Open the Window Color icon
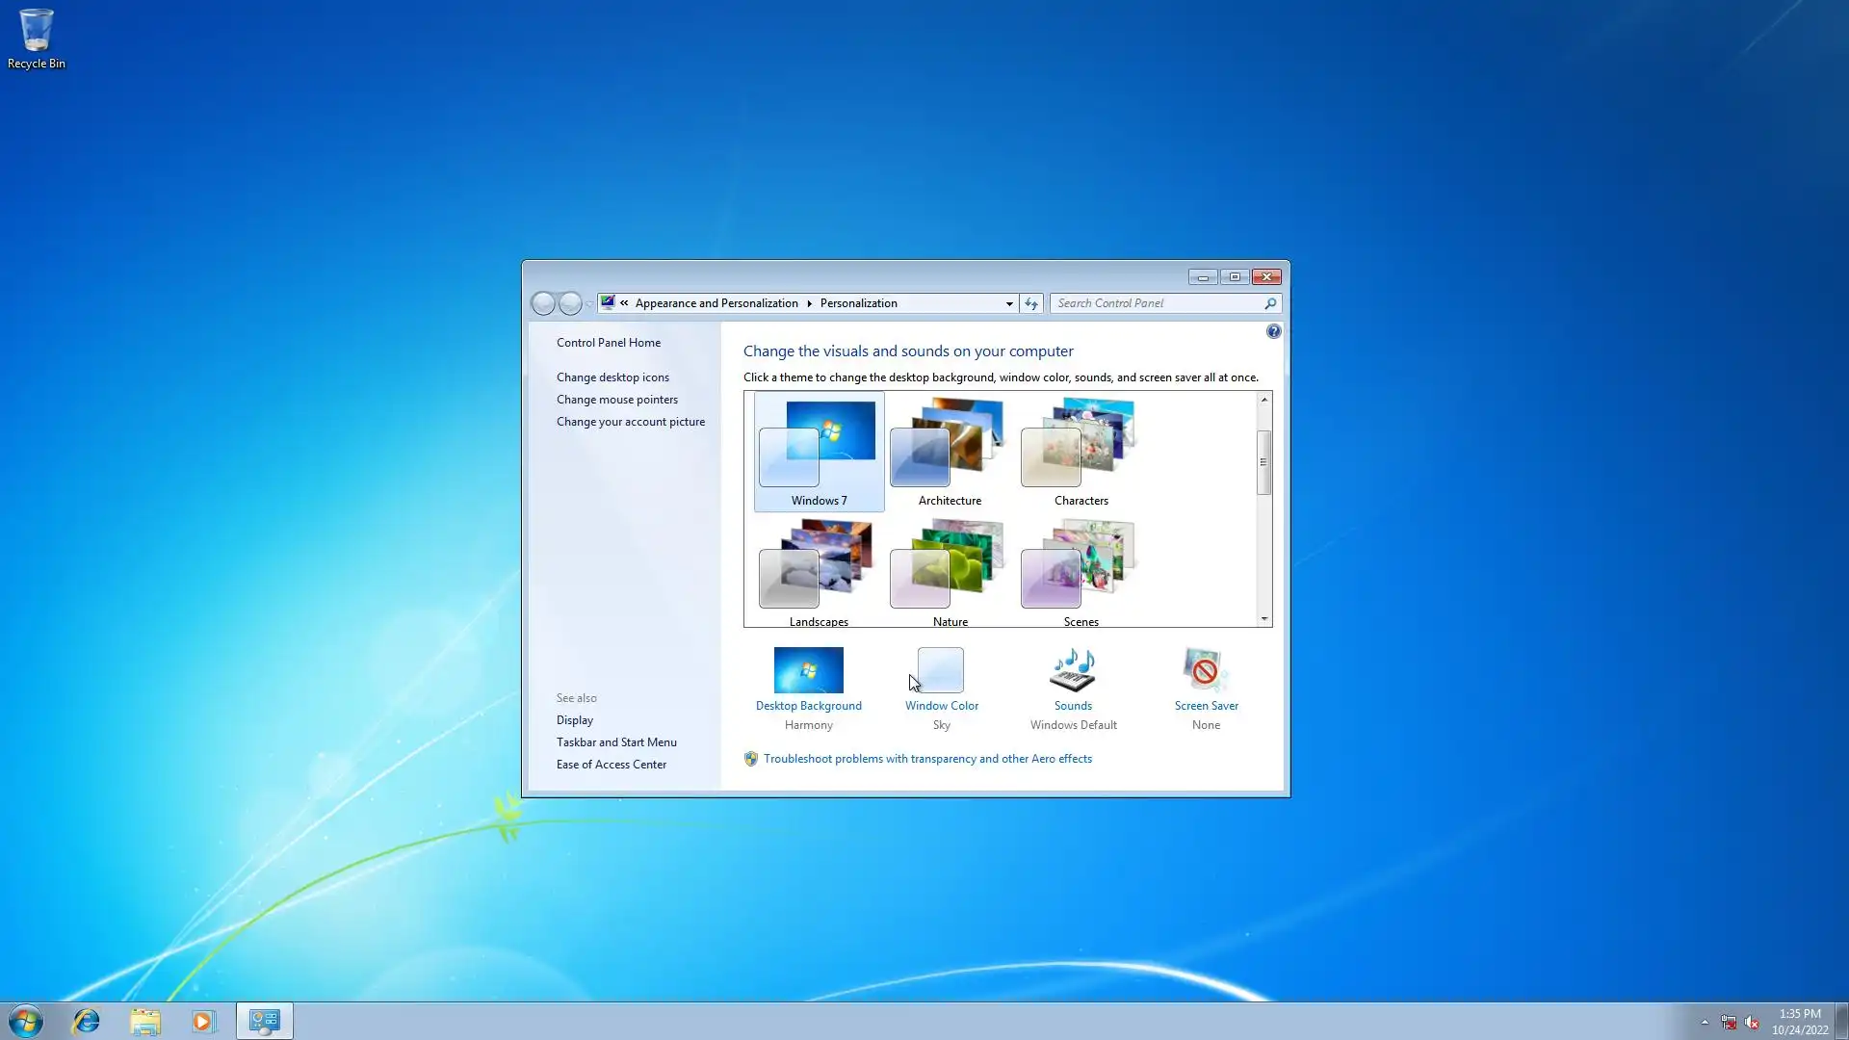 (x=941, y=670)
